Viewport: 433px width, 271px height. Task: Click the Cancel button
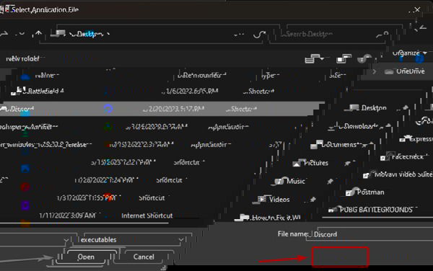144,257
